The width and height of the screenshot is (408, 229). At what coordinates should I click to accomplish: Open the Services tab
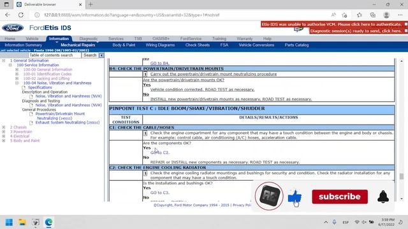point(116,39)
